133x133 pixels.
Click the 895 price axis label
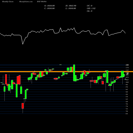click(x=127, y=94)
